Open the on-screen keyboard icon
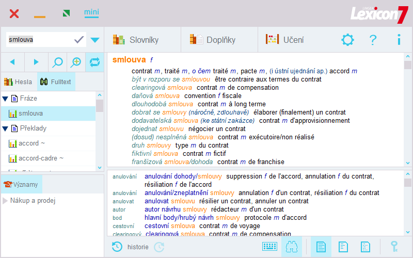Viewport: 413px width, 258px height. [x=269, y=247]
